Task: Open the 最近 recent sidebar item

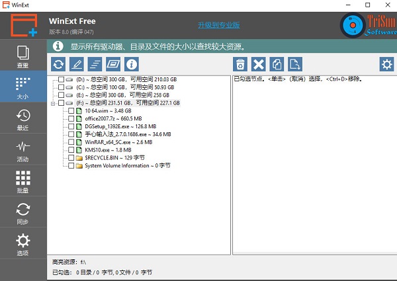Action: pos(23,118)
